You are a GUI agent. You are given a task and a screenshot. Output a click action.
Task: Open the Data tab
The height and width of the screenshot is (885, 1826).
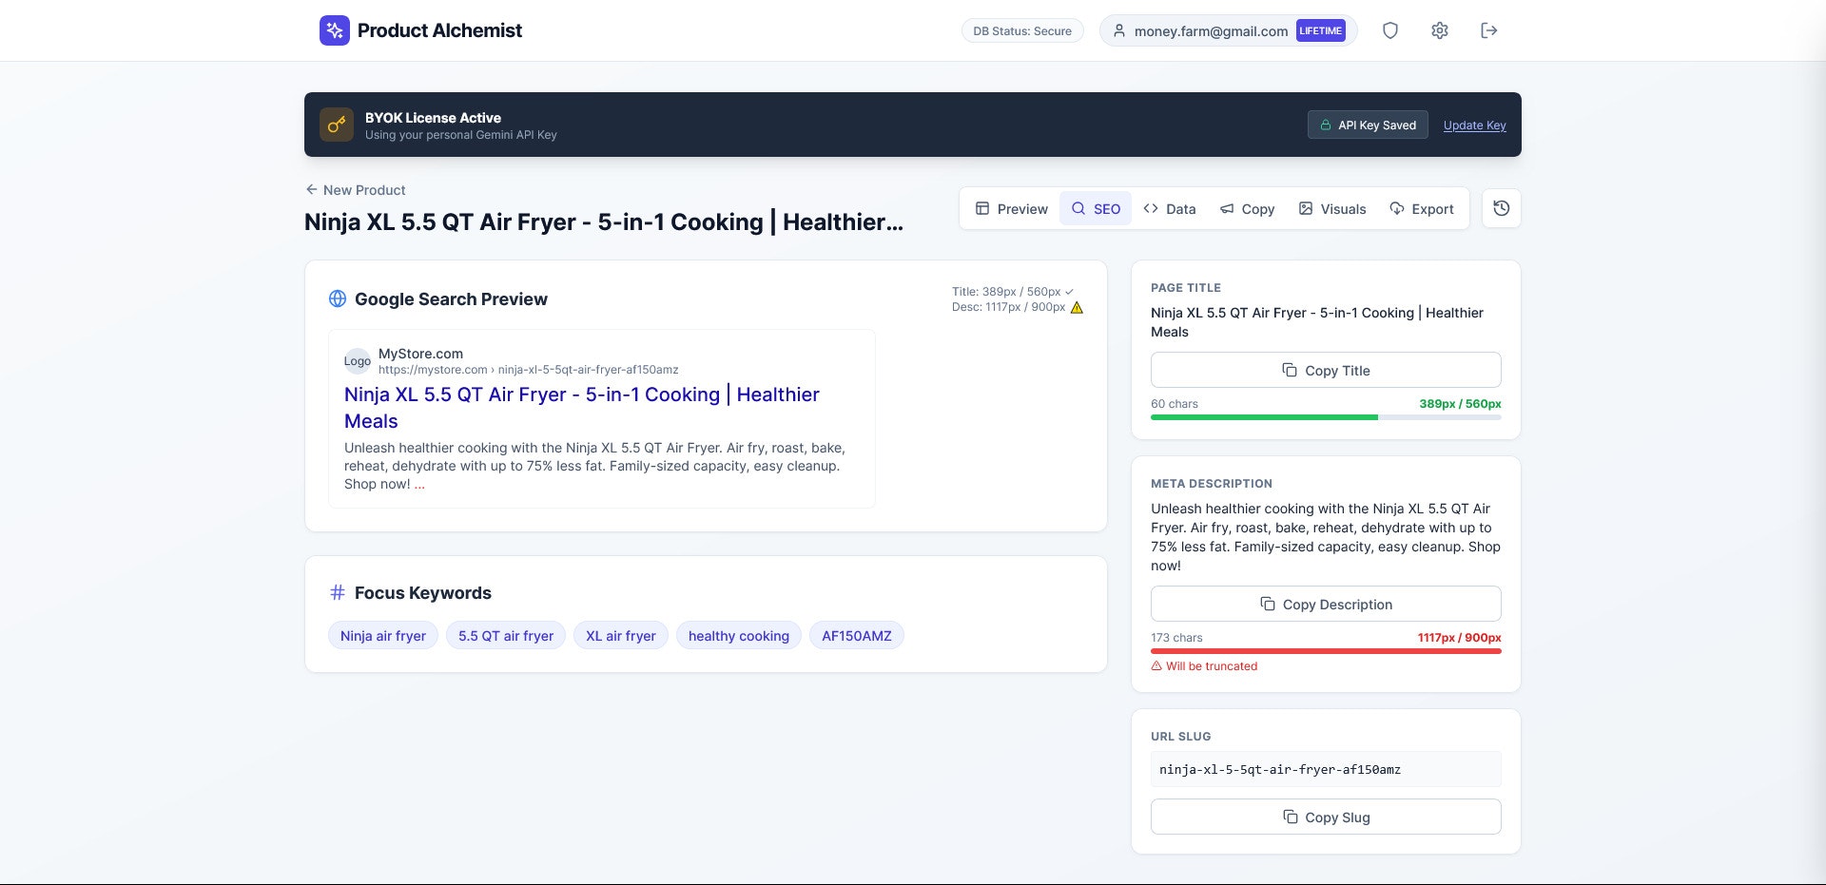coord(1170,208)
